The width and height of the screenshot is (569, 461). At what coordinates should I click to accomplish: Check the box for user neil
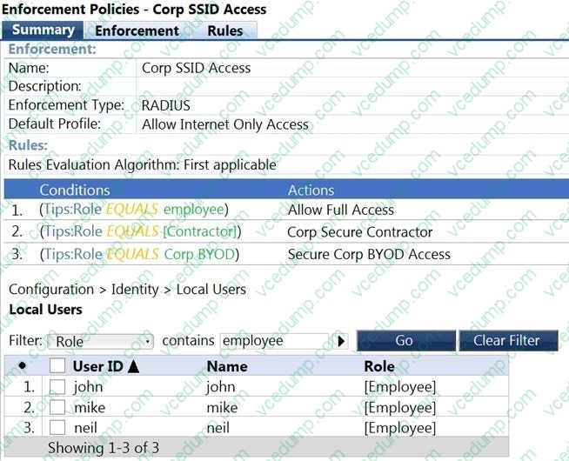click(x=57, y=427)
